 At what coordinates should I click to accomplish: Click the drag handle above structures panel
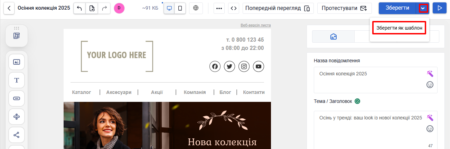(17, 28)
